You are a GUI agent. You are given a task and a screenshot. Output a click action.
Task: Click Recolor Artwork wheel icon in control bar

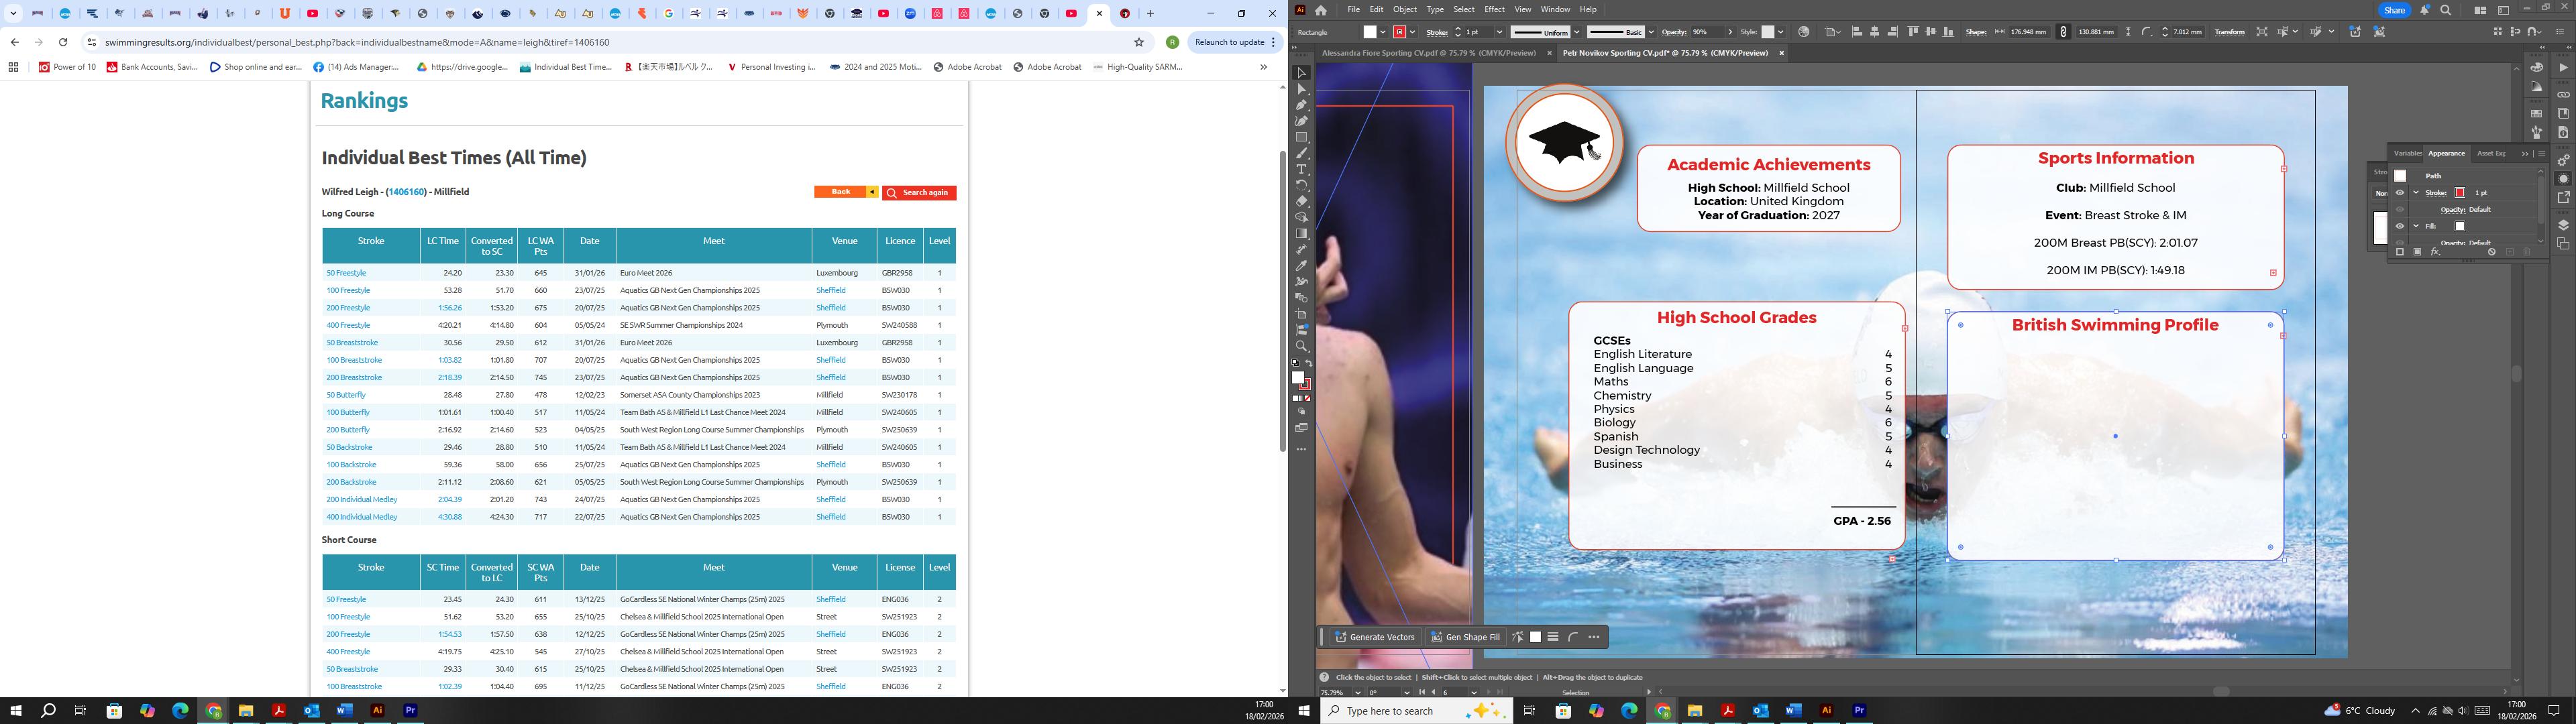point(1803,32)
